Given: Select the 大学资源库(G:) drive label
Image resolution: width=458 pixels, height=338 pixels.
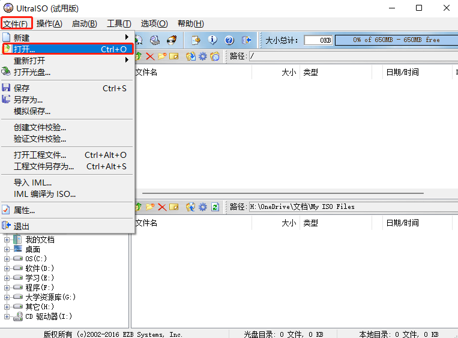Looking at the screenshot, I should (50, 297).
